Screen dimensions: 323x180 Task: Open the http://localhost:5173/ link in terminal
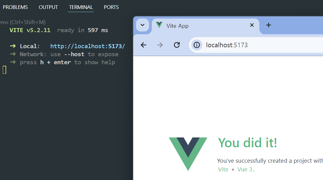click(87, 46)
